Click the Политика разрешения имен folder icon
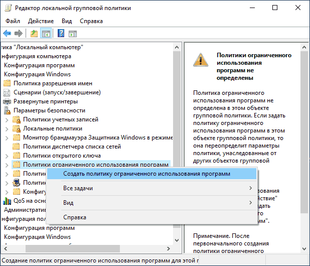The height and width of the screenshot is (266, 310). 7,83
